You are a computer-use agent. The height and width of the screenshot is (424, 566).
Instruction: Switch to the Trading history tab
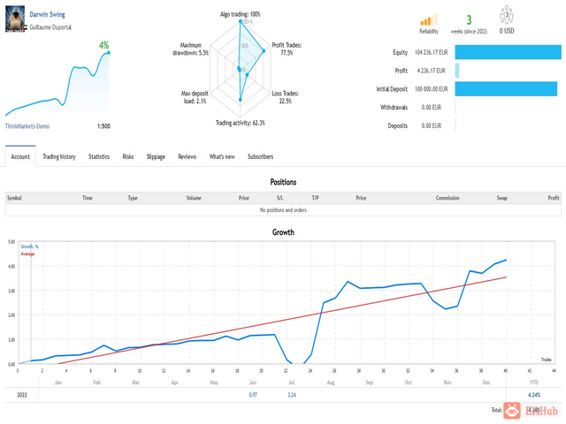click(59, 156)
